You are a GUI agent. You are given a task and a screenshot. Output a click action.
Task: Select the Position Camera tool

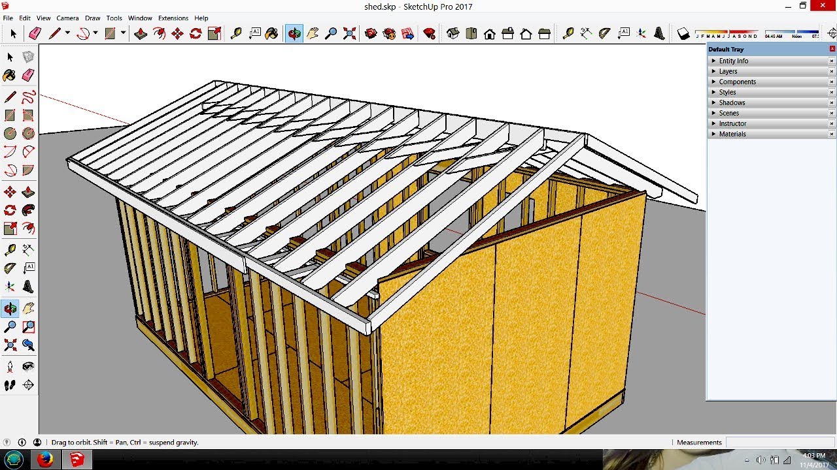pos(10,367)
